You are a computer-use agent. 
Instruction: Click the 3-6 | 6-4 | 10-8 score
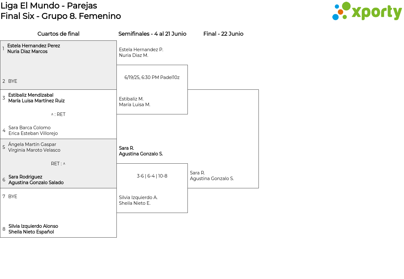152,176
